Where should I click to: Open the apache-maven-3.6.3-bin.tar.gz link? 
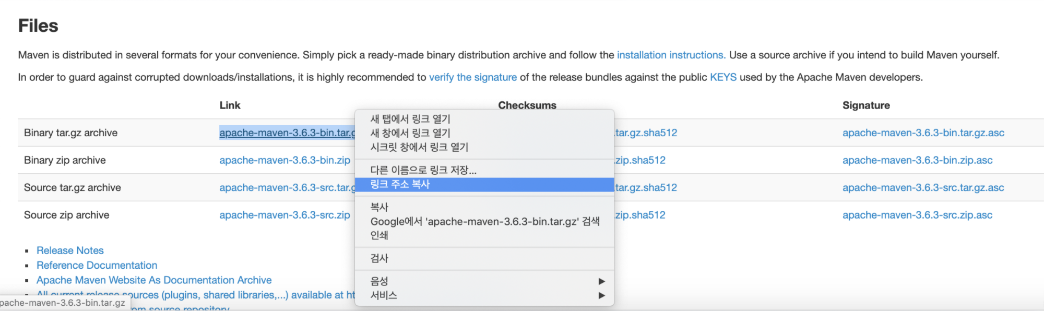point(287,133)
